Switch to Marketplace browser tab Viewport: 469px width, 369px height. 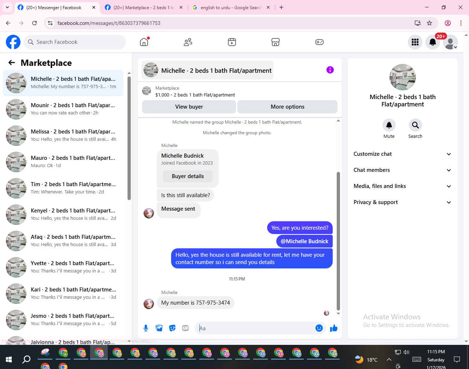(144, 7)
